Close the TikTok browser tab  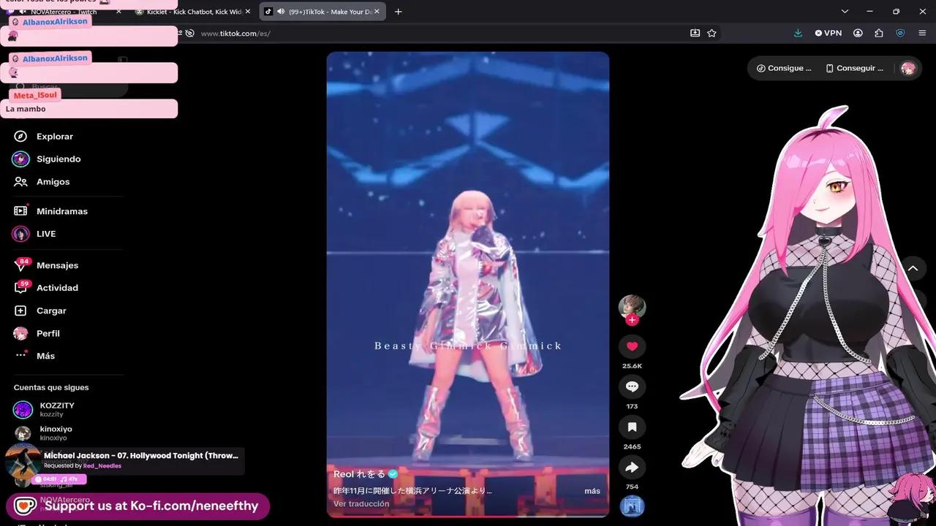pyautogui.click(x=377, y=12)
